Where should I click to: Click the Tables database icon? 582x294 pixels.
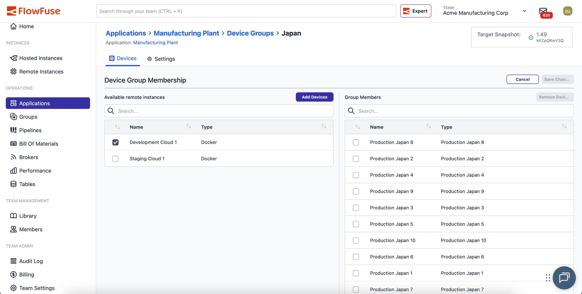[x=13, y=184]
